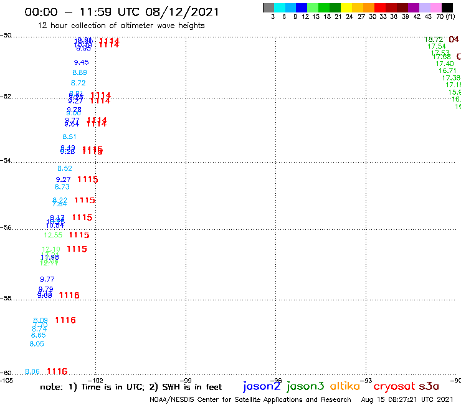This screenshot has height=405, width=461.
Task: Click the 8.73 wave height value
Action: pyautogui.click(x=62, y=187)
